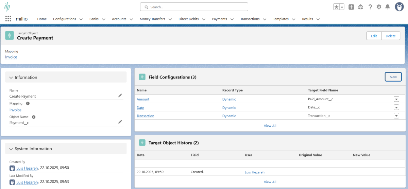This screenshot has width=408, height=189.
Task: Collapse the System Information section
Action: (x=11, y=149)
